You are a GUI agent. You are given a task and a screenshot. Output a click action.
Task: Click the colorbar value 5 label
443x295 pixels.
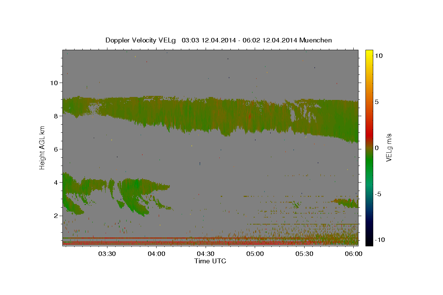(x=377, y=102)
